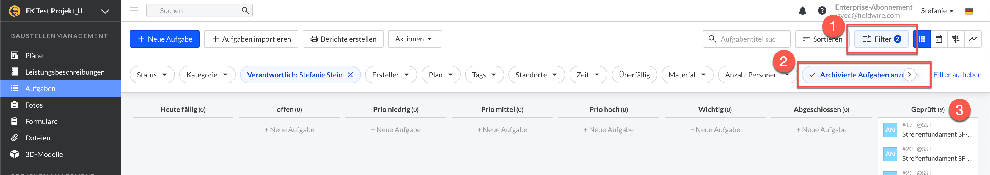Switch to the calendar view
This screenshot has height=175, width=990.
tap(939, 39)
